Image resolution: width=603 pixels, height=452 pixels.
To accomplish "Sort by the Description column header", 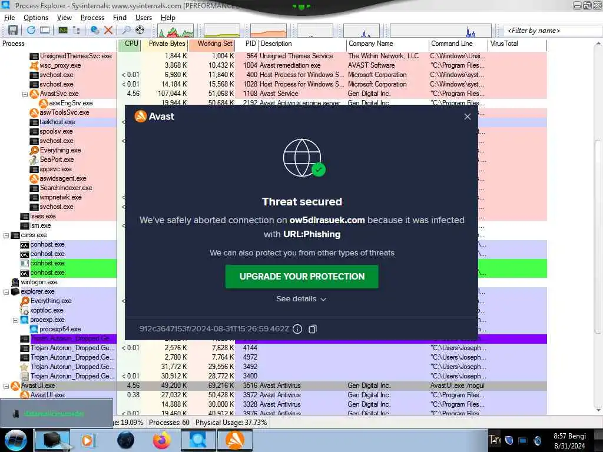I will tap(302, 44).
